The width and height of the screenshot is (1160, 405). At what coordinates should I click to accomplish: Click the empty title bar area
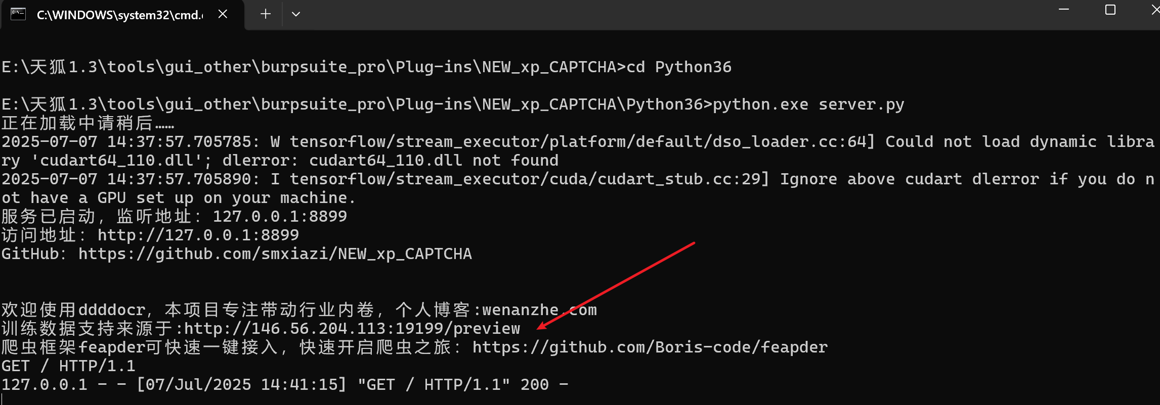click(658, 14)
